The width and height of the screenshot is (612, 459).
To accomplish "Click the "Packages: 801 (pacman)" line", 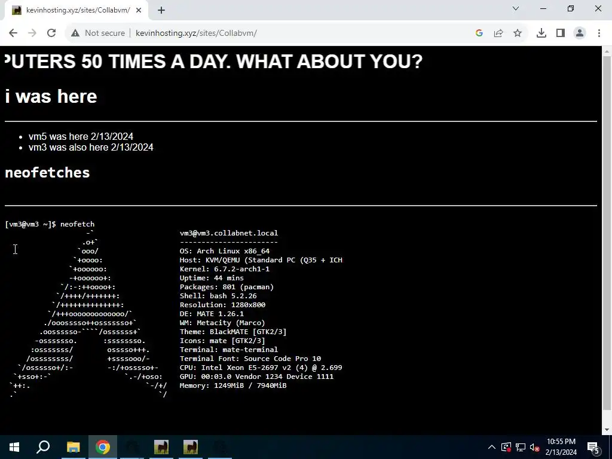I will (227, 287).
